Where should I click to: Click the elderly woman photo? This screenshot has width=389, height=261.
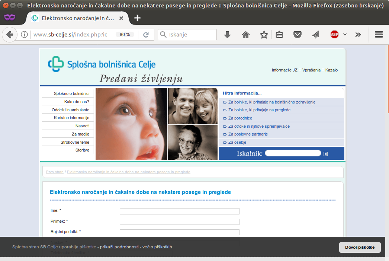[x=193, y=143]
